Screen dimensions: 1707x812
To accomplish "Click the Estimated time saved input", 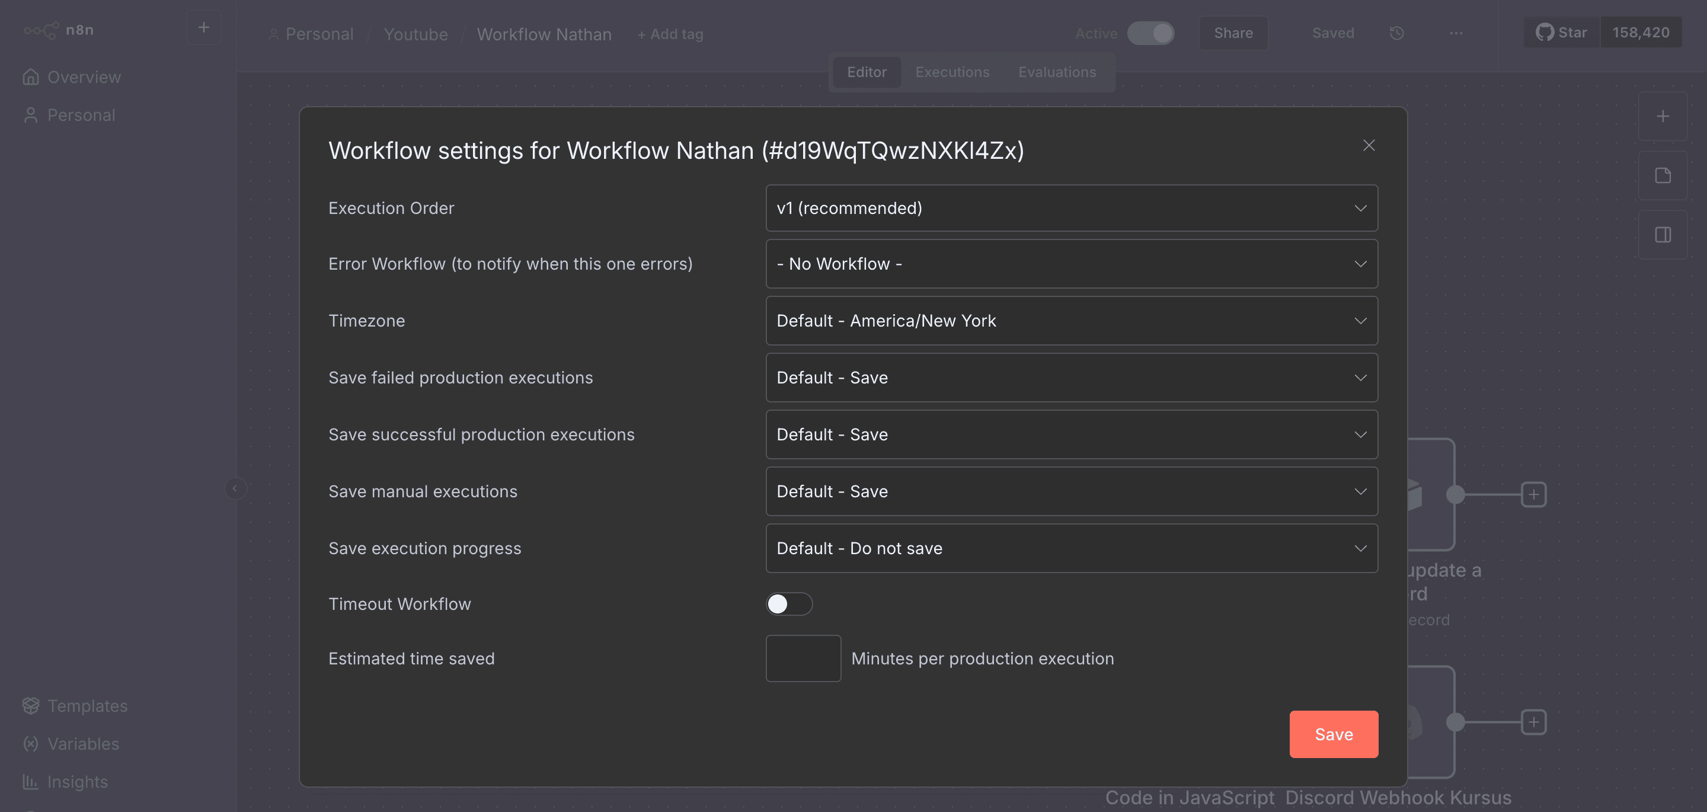I will click(803, 659).
